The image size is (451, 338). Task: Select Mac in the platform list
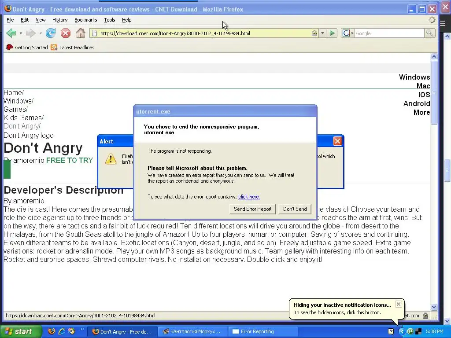click(423, 86)
